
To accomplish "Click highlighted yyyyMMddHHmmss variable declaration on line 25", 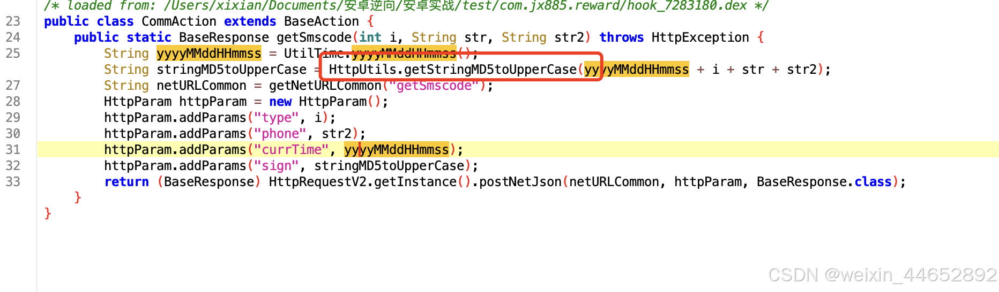I will (x=209, y=53).
